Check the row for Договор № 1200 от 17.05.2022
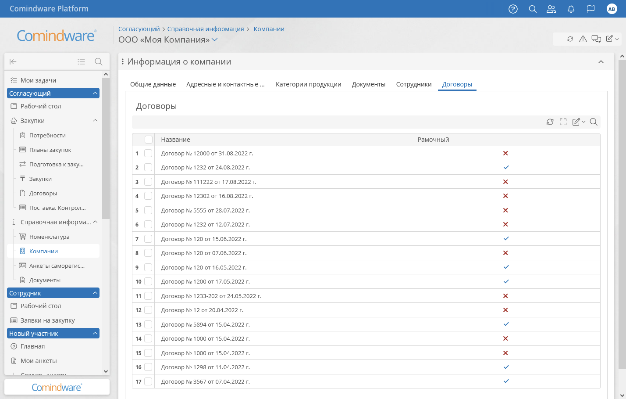626x399 pixels. click(148, 281)
